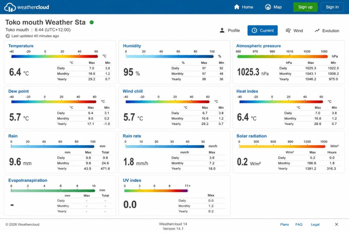The image size is (349, 233).
Task: Click the clock icon in Current tab
Action: click(254, 30)
